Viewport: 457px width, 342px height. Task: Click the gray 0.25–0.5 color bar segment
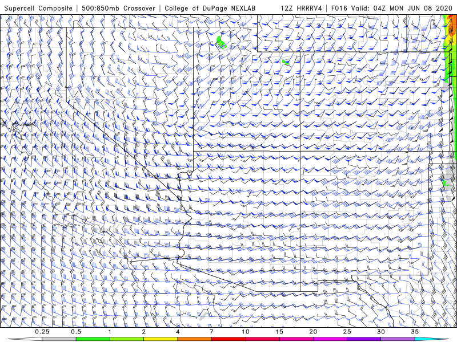point(59,339)
